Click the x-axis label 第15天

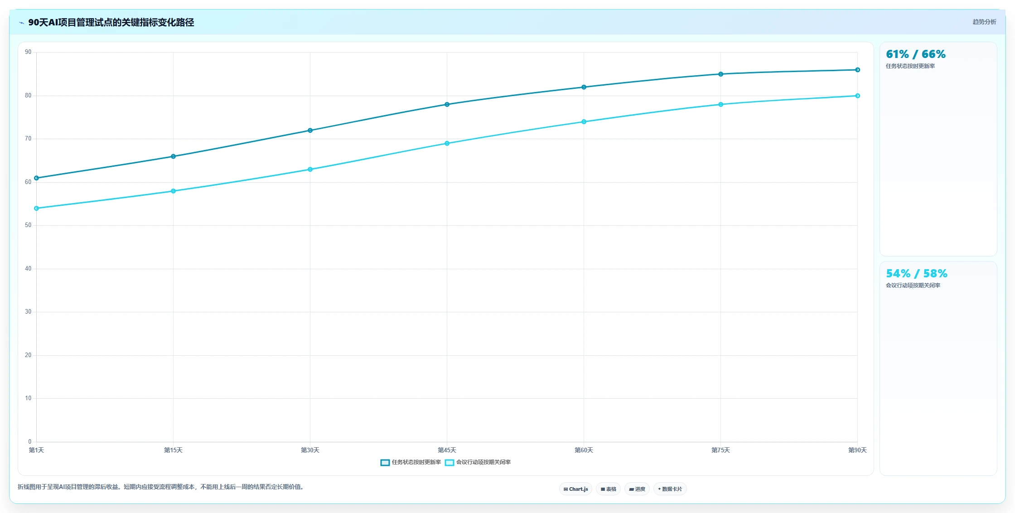173,450
